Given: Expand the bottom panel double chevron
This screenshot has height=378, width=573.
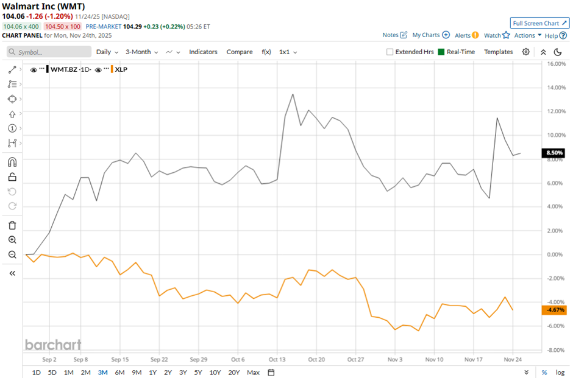Looking at the screenshot, I should coord(526,373).
